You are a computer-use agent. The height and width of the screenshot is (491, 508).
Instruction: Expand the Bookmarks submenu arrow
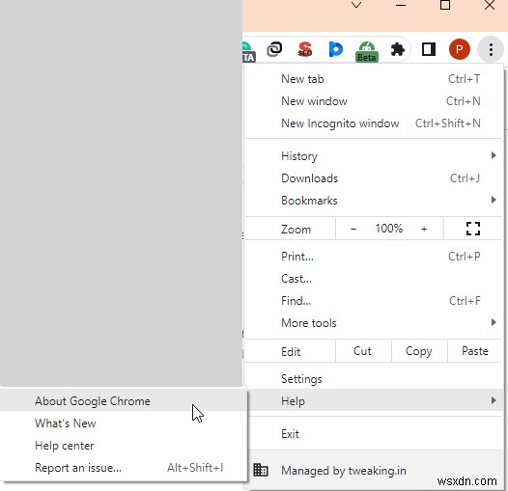494,200
